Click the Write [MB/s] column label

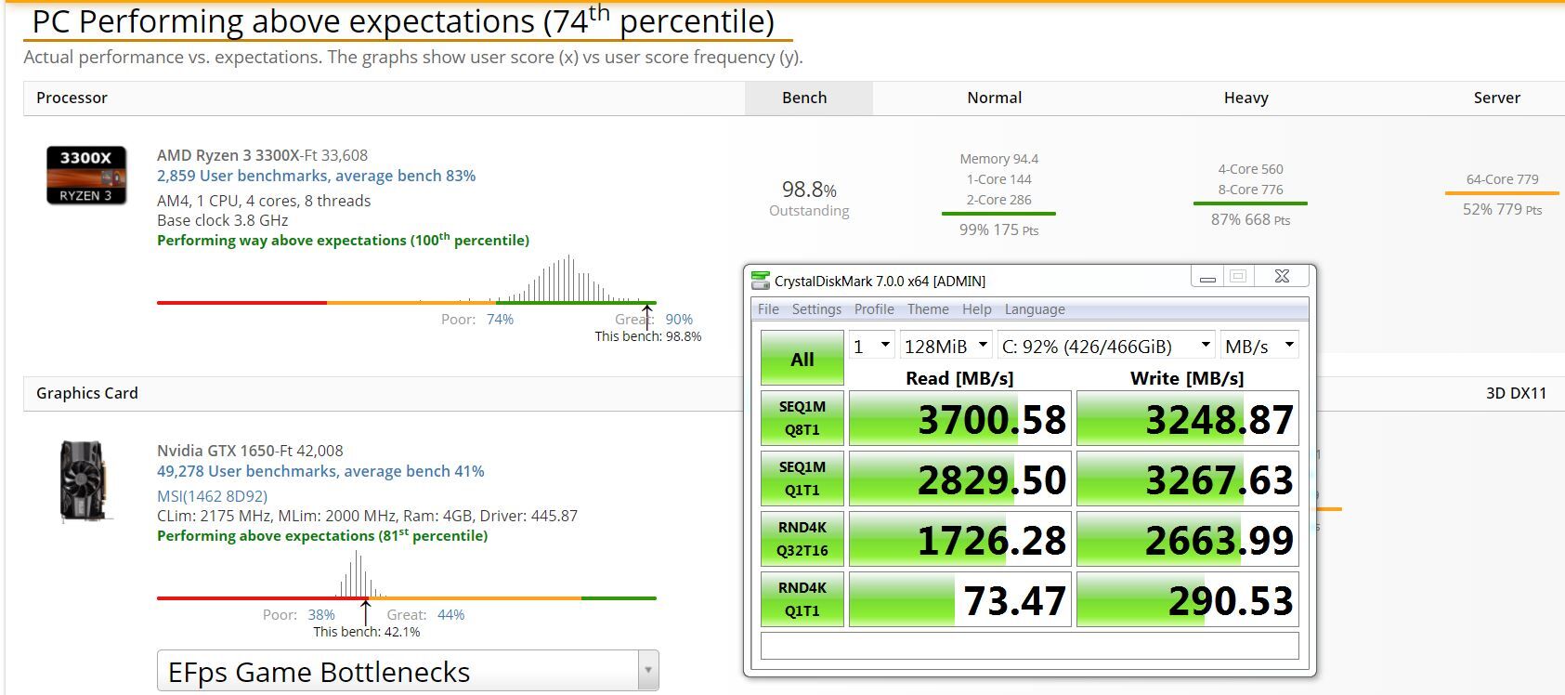point(1187,378)
